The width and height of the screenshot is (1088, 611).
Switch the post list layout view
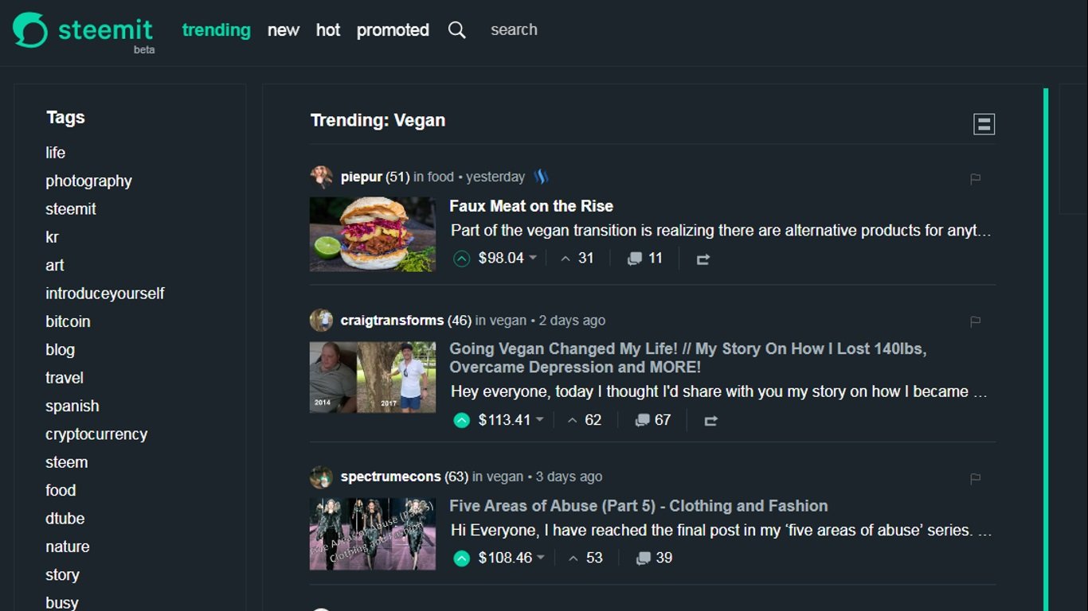click(984, 123)
